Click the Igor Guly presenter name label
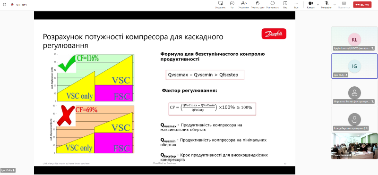This screenshot has height=175, width=378. click(8, 170)
